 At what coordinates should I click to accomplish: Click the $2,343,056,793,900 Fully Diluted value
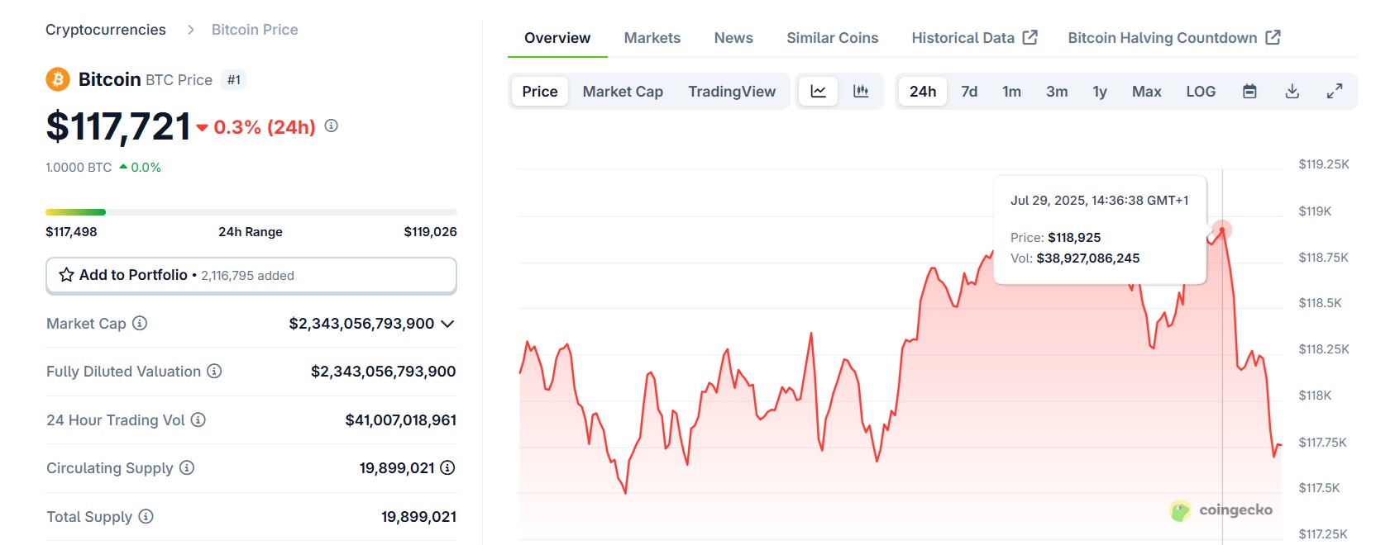coord(383,372)
